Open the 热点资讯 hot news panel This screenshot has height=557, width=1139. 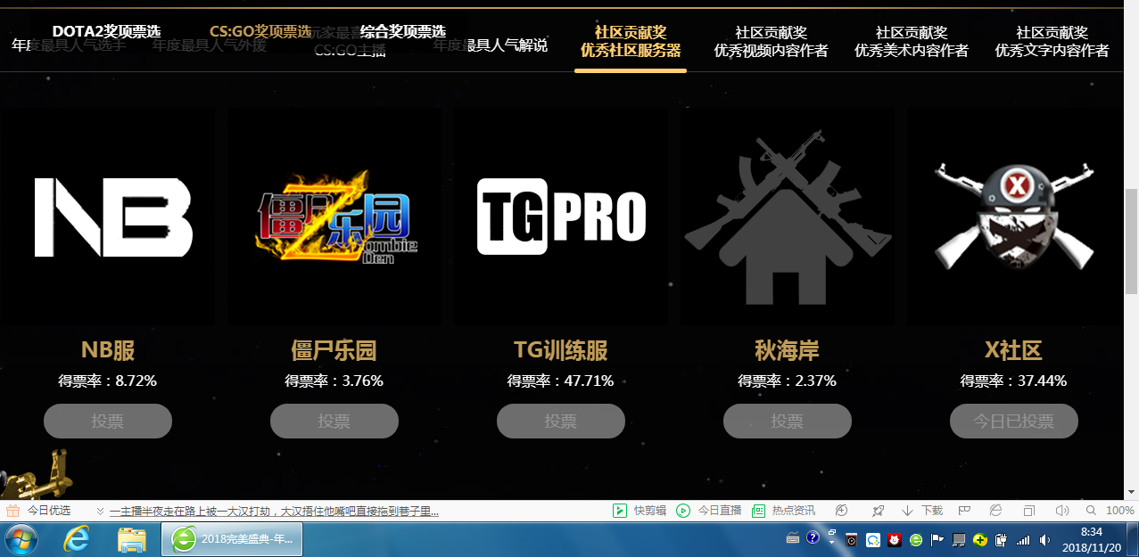coord(782,510)
